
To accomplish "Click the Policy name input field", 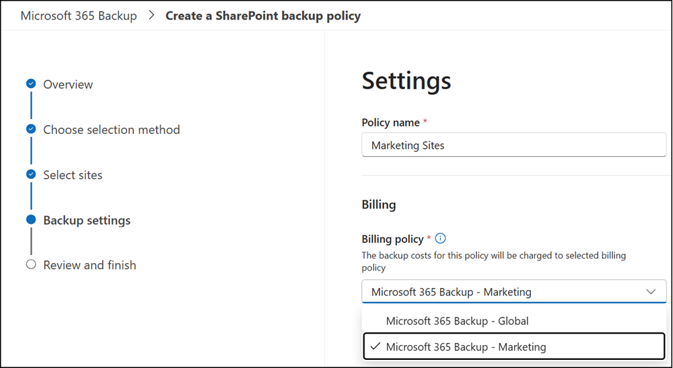I will click(513, 145).
